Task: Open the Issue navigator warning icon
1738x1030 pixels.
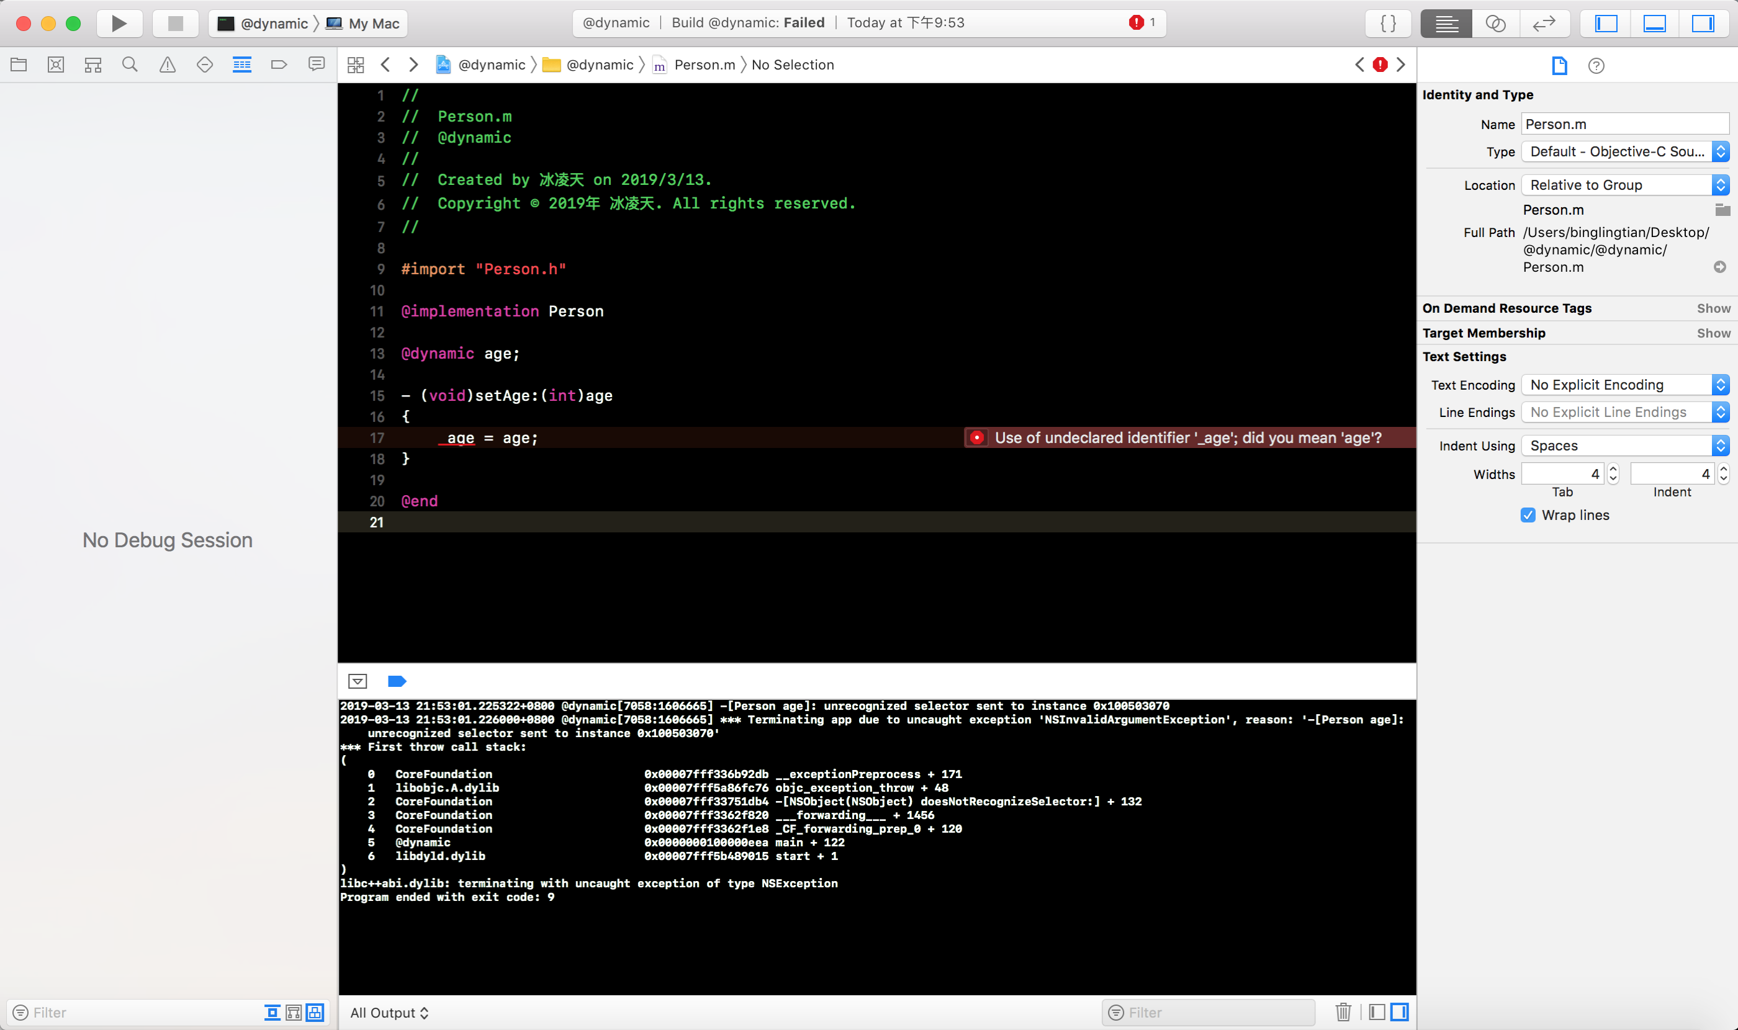Action: pos(168,65)
